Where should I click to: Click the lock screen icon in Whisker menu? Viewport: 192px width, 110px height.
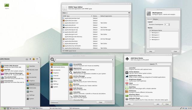tap(30, 59)
